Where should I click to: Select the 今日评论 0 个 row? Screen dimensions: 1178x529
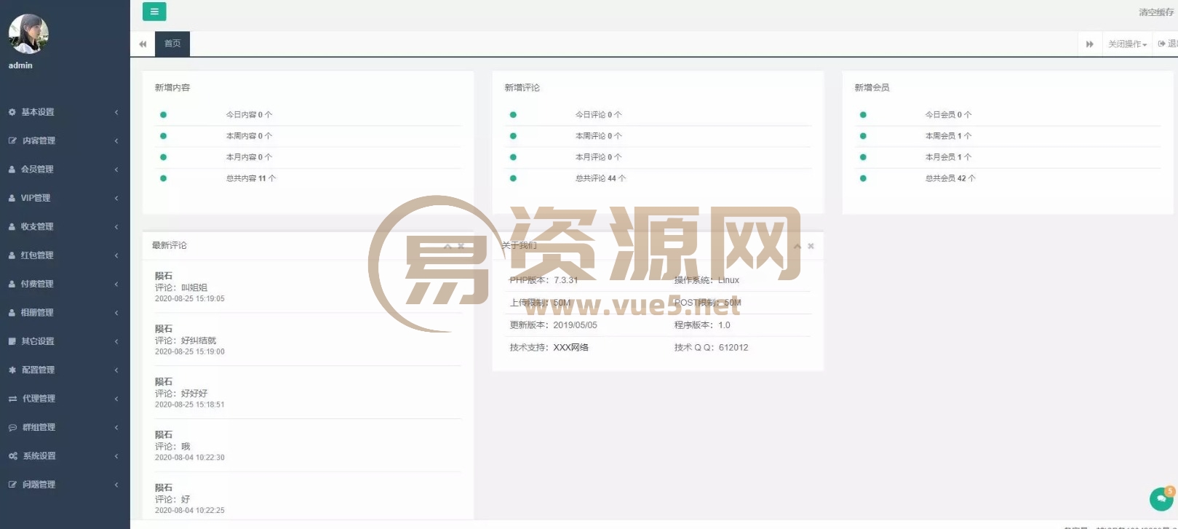pos(658,115)
